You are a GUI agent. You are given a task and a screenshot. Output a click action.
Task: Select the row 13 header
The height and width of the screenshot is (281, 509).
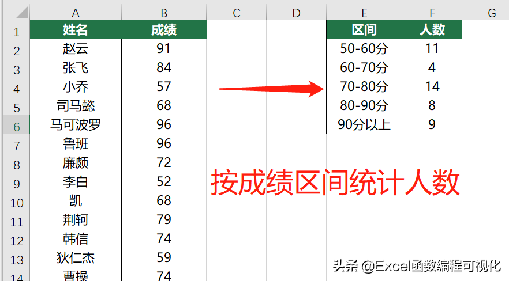coord(17,258)
